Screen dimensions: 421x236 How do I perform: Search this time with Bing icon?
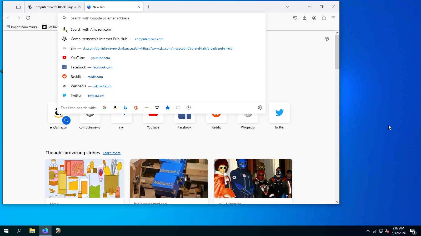point(126,108)
